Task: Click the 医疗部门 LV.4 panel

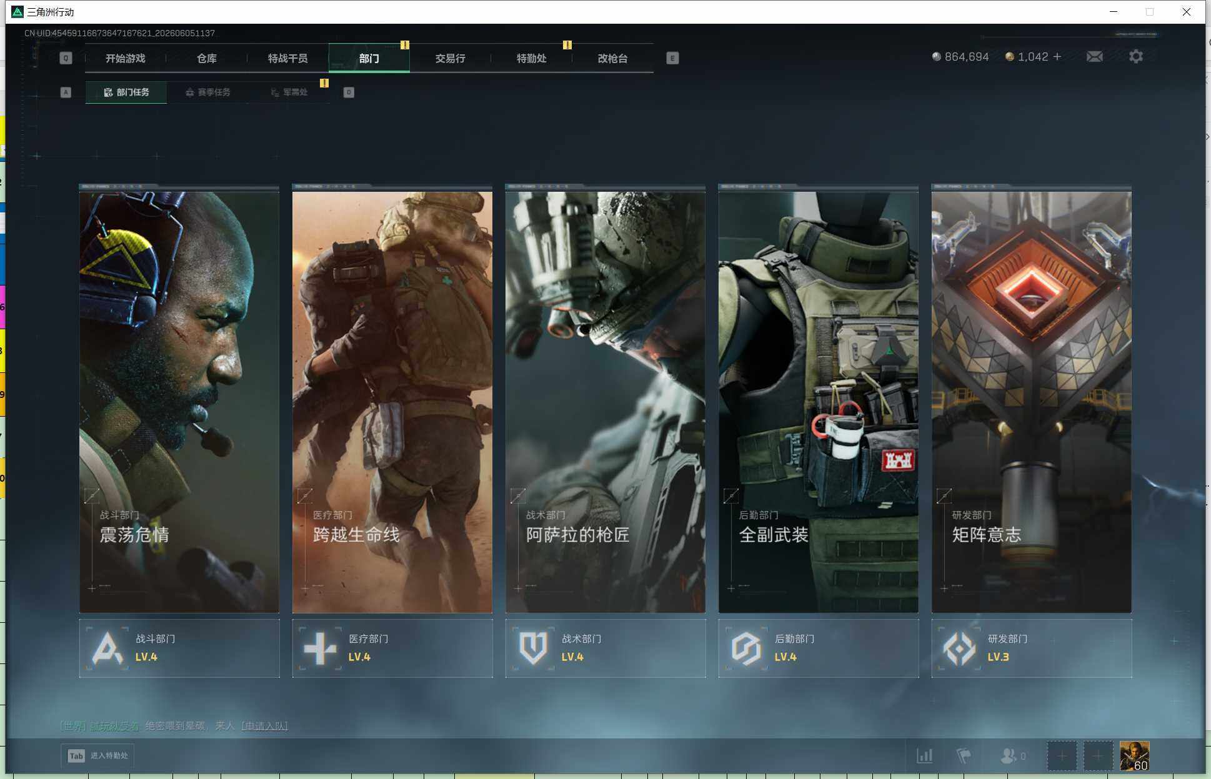Action: [392, 648]
